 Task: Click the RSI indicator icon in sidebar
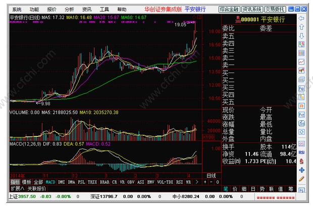pyautogui.click(x=301, y=153)
